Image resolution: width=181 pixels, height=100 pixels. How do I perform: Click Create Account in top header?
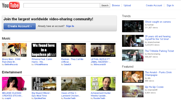pyautogui.click(x=154, y=5)
